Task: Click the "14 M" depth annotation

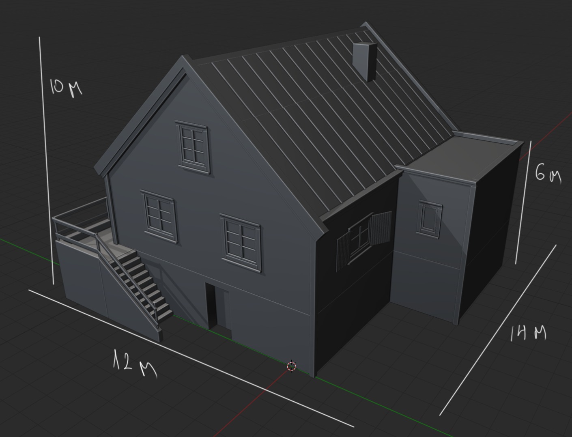Action: click(x=527, y=333)
